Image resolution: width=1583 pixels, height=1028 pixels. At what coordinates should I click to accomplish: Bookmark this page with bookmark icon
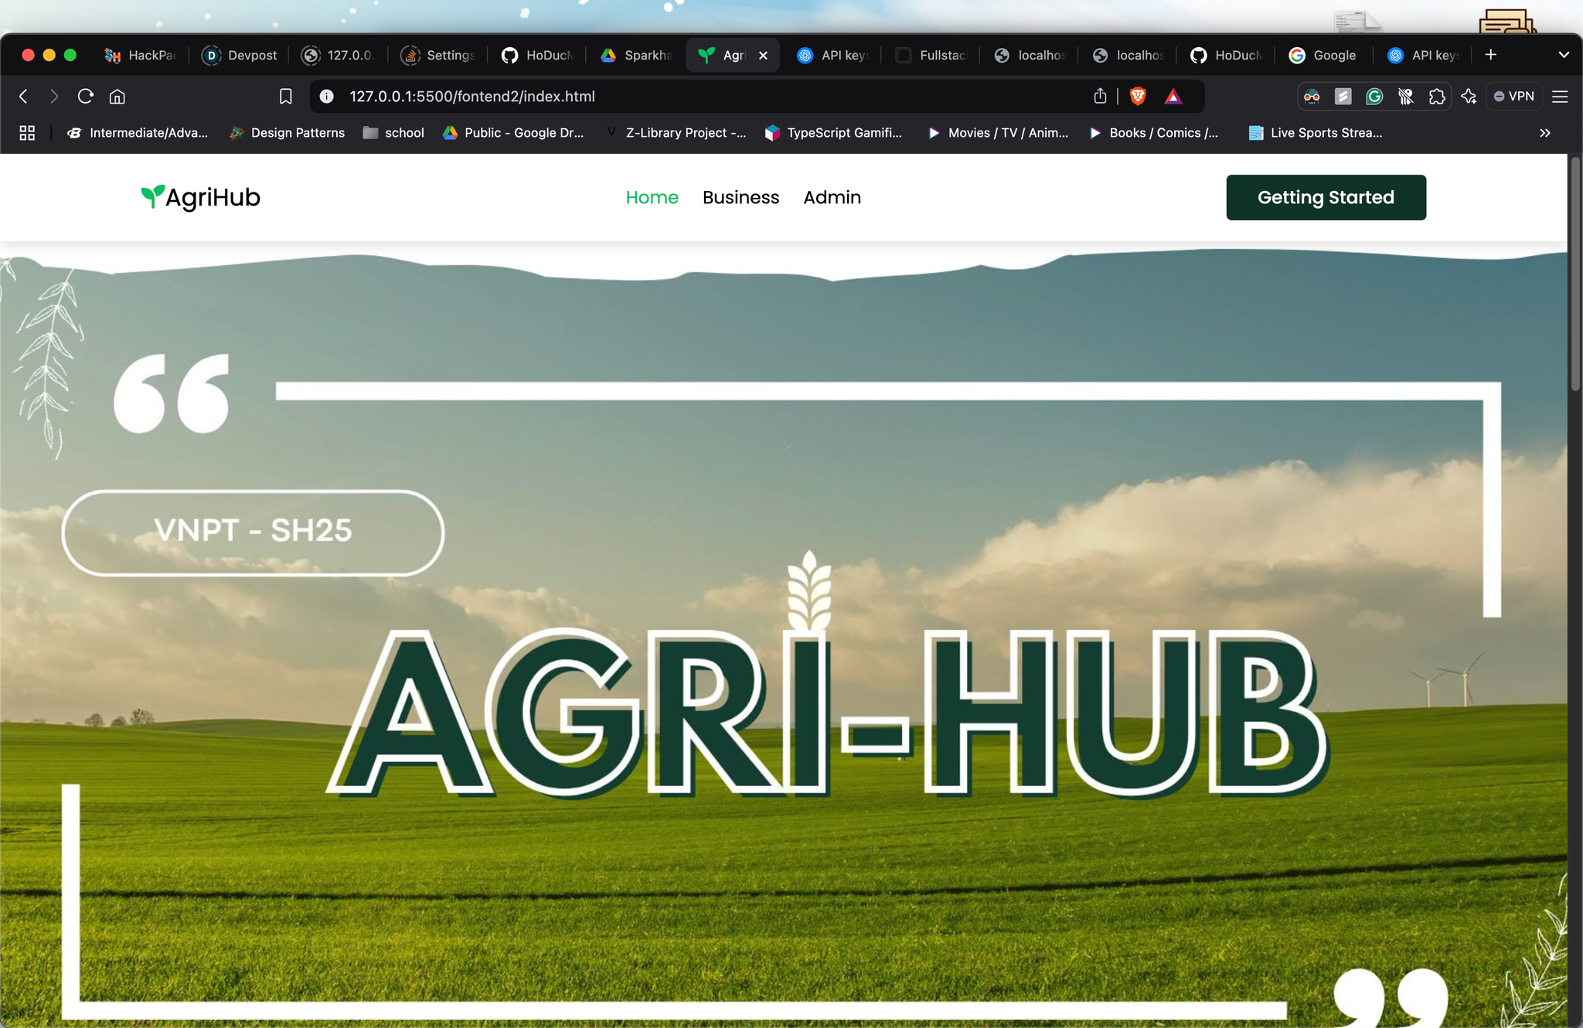pos(285,97)
